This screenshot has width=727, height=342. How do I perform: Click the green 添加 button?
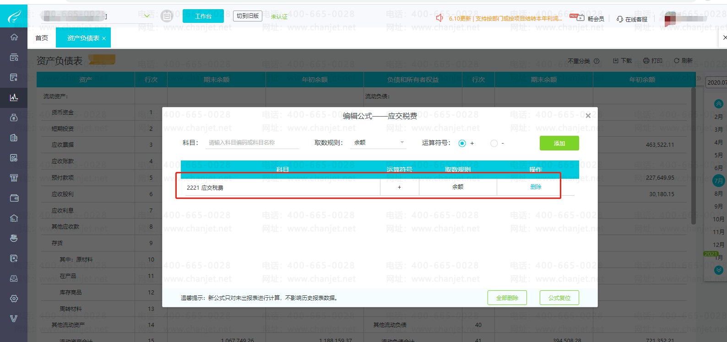click(x=559, y=143)
